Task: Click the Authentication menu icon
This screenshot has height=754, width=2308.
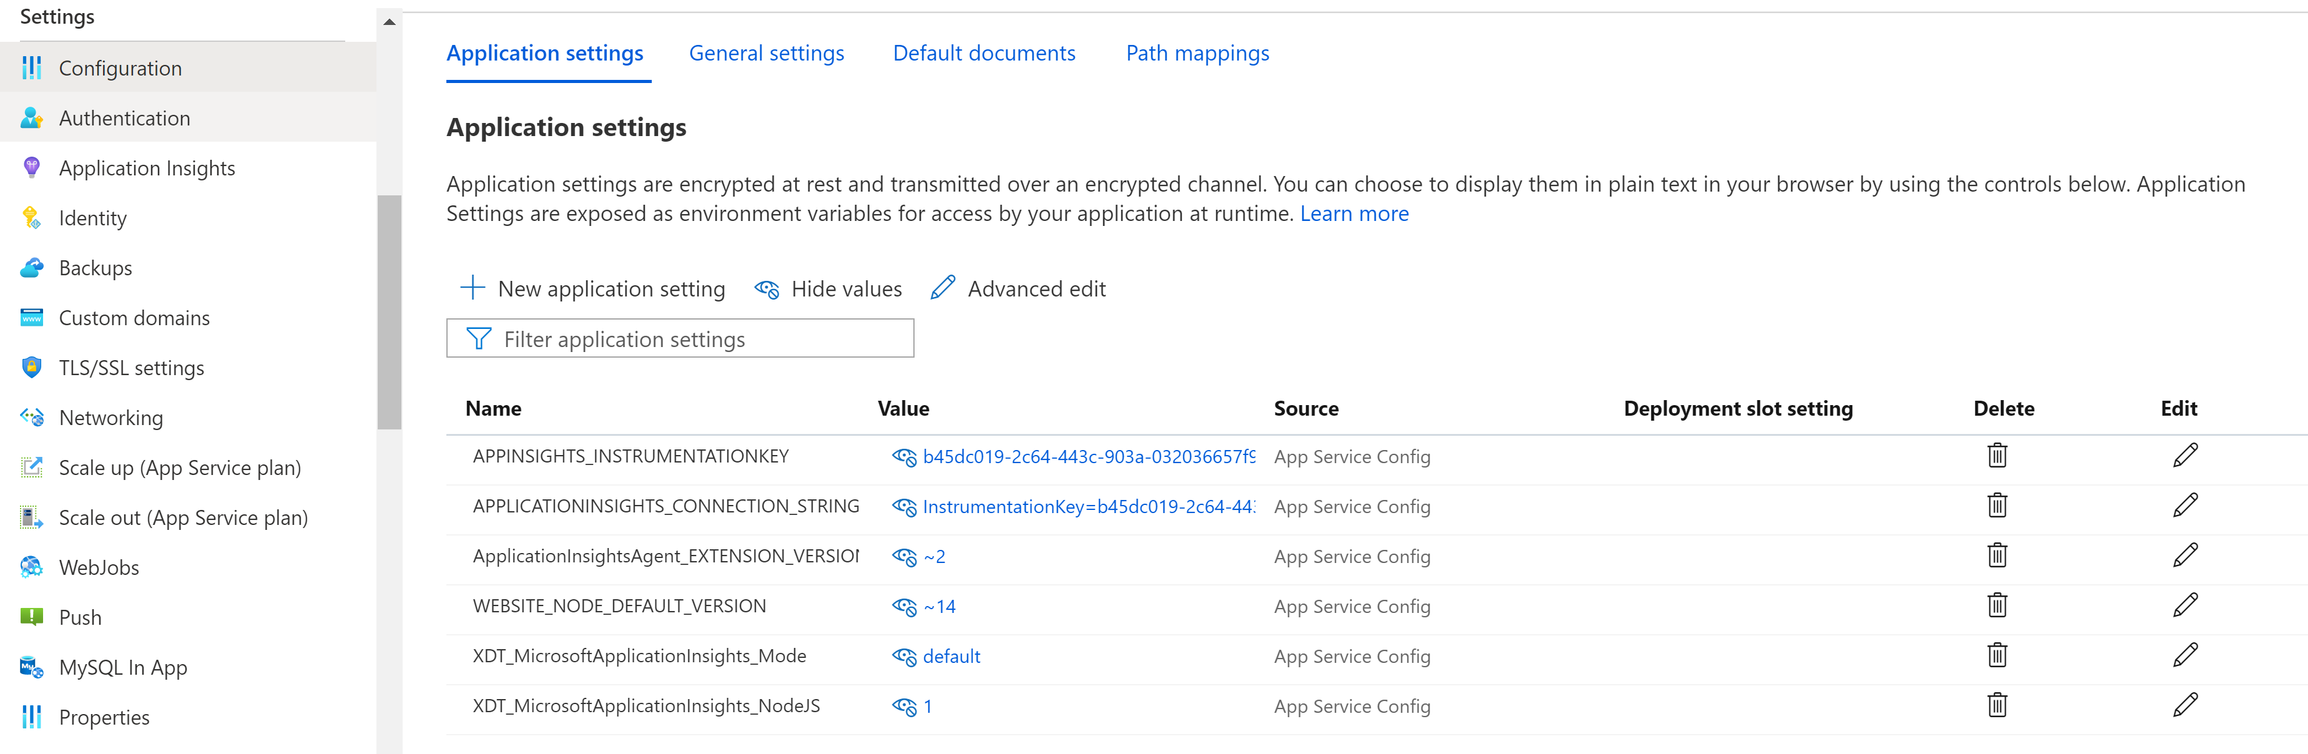Action: click(32, 116)
